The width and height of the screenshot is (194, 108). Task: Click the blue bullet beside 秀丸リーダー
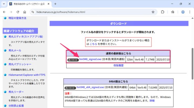(5, 92)
